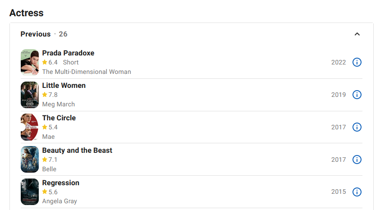The height and width of the screenshot is (210, 380).
Task: Open Beauty and the Beast poster thumbnail
Action: coord(30,160)
